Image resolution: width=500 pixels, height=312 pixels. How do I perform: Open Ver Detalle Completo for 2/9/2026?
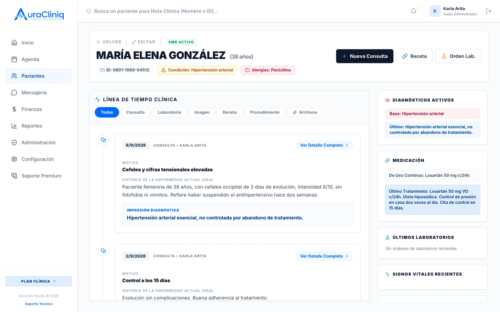pos(324,256)
